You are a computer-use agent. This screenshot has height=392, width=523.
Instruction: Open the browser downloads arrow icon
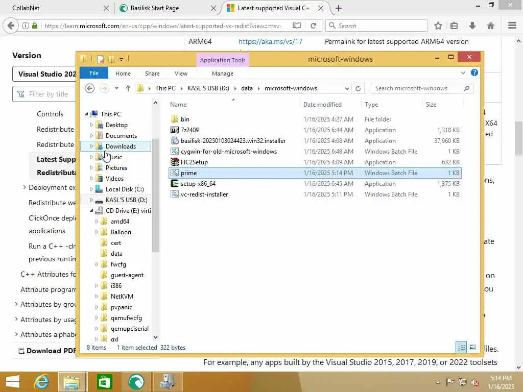click(x=472, y=26)
